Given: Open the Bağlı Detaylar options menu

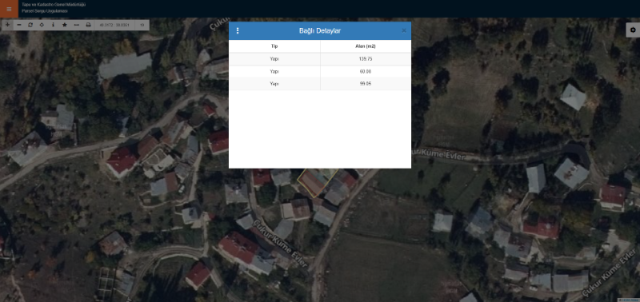Looking at the screenshot, I should coord(238,30).
